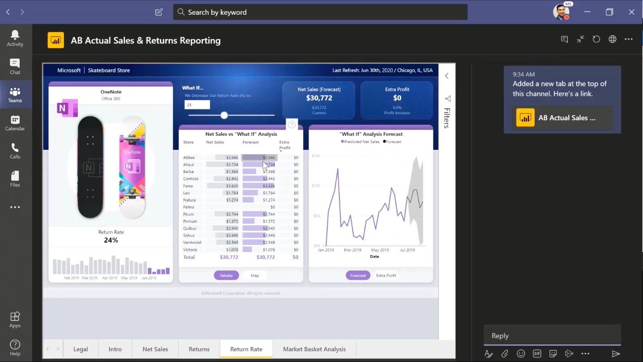The height and width of the screenshot is (362, 643).
Task: Expand the Filters pane chevron
Action: [x=446, y=76]
